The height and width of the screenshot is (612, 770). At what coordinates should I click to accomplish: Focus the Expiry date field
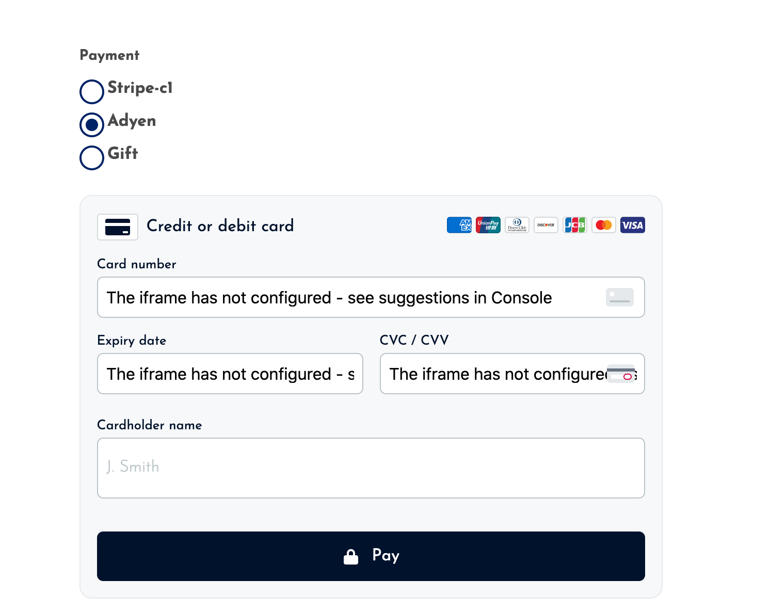[230, 374]
